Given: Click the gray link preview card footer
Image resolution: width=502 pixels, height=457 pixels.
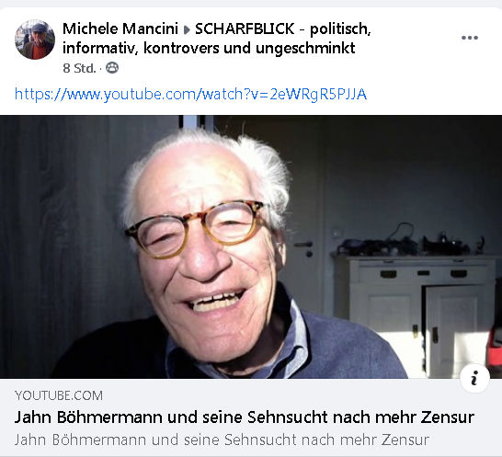Looking at the screenshot, I should tap(251, 417).
